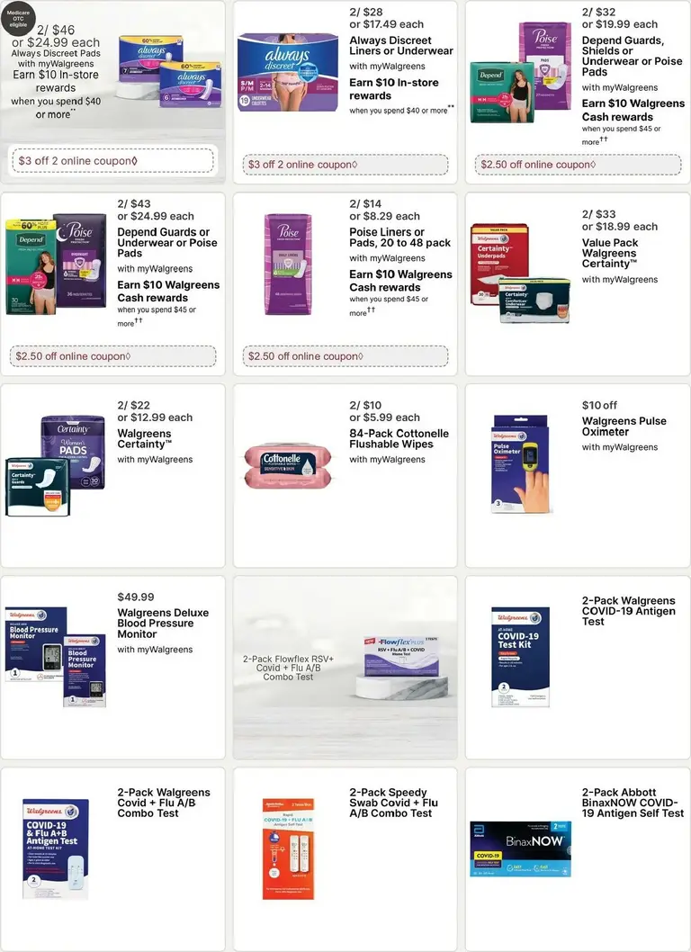
Task: Open the Walgreens Certainty Women's Pads image
Action: point(56,466)
